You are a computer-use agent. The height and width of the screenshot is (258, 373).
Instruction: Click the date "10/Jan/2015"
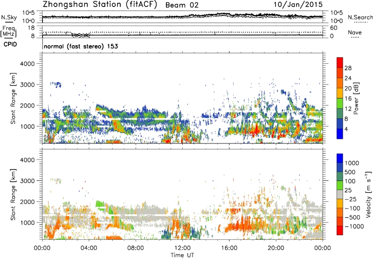click(x=298, y=5)
